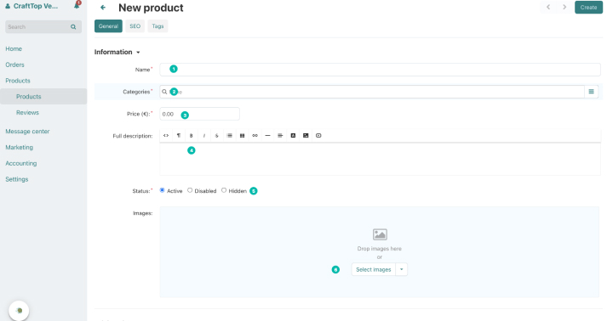The width and height of the screenshot is (607, 321).
Task: Click the 'Drop images here' text
Action: 380,249
